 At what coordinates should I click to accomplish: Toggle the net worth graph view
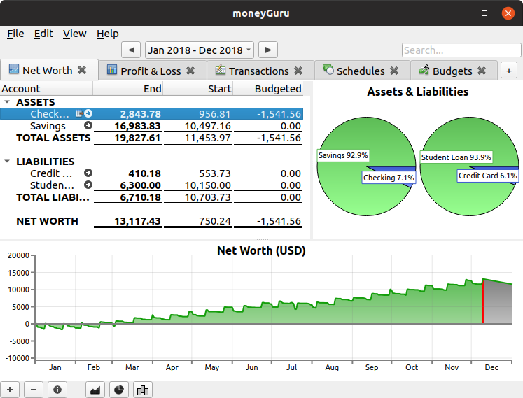pos(95,390)
